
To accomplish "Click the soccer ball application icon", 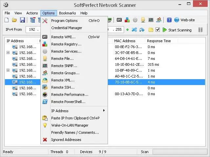I will tap(6, 5).
